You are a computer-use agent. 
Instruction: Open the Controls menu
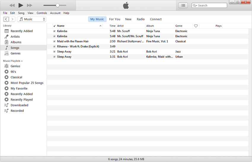coord(42,13)
